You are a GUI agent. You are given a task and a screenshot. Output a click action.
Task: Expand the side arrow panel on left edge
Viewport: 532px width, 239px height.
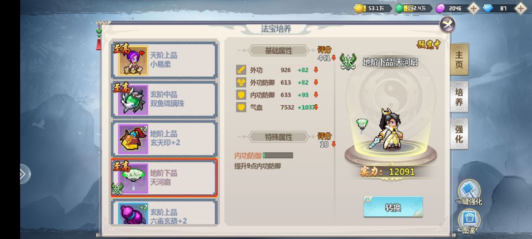click(25, 174)
